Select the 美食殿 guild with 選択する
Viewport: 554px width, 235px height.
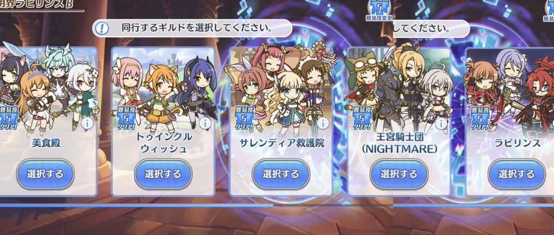(45, 174)
